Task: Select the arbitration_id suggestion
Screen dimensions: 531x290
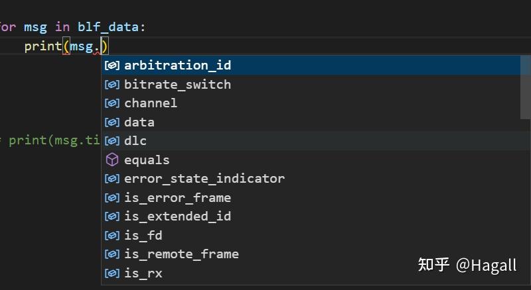Action: click(311, 66)
